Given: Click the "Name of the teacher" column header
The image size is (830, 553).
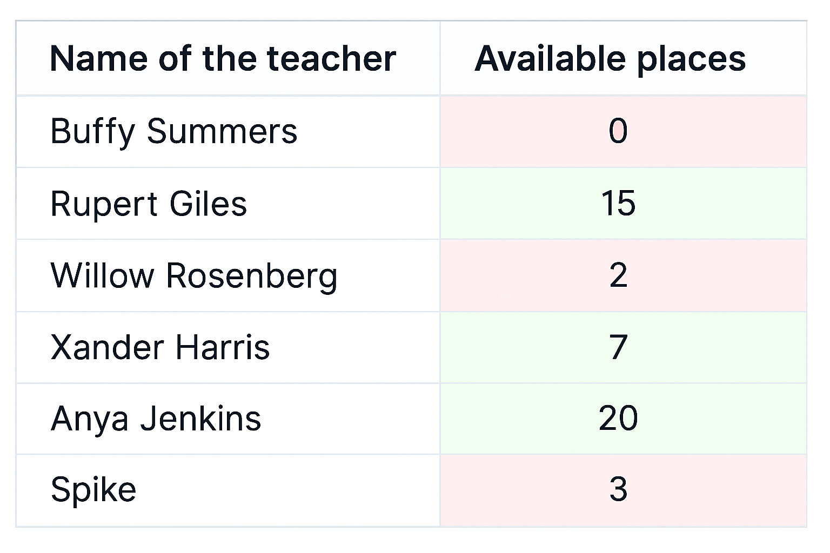Looking at the screenshot, I should 228,58.
